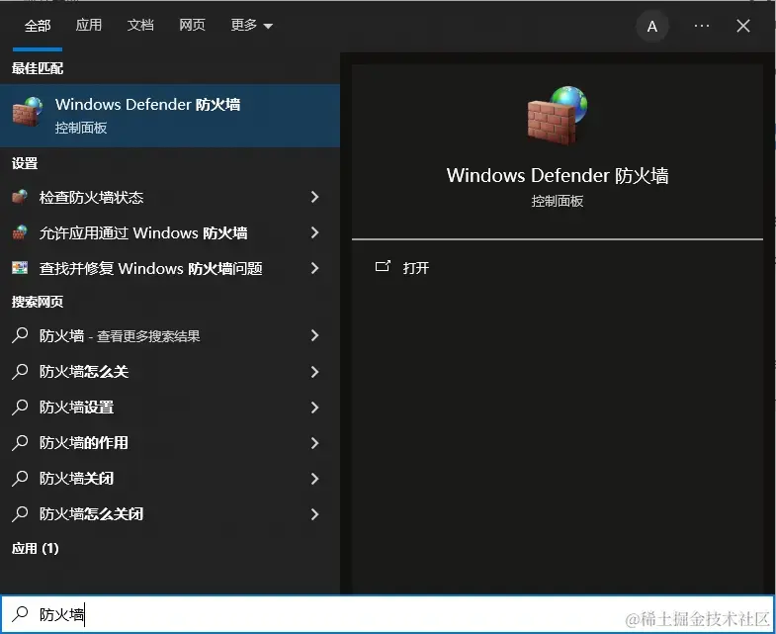The image size is (776, 634).
Task: Open 查找并修复 Windows 防火墙问题
Action: click(x=170, y=268)
